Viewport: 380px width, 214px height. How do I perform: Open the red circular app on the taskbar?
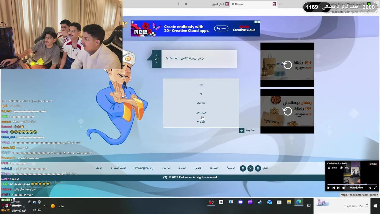211,202
